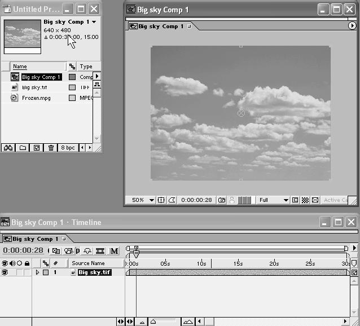This screenshot has height=326, width=360.
Task: Toggle transparency grid checkerboard icon
Action: pos(305,200)
